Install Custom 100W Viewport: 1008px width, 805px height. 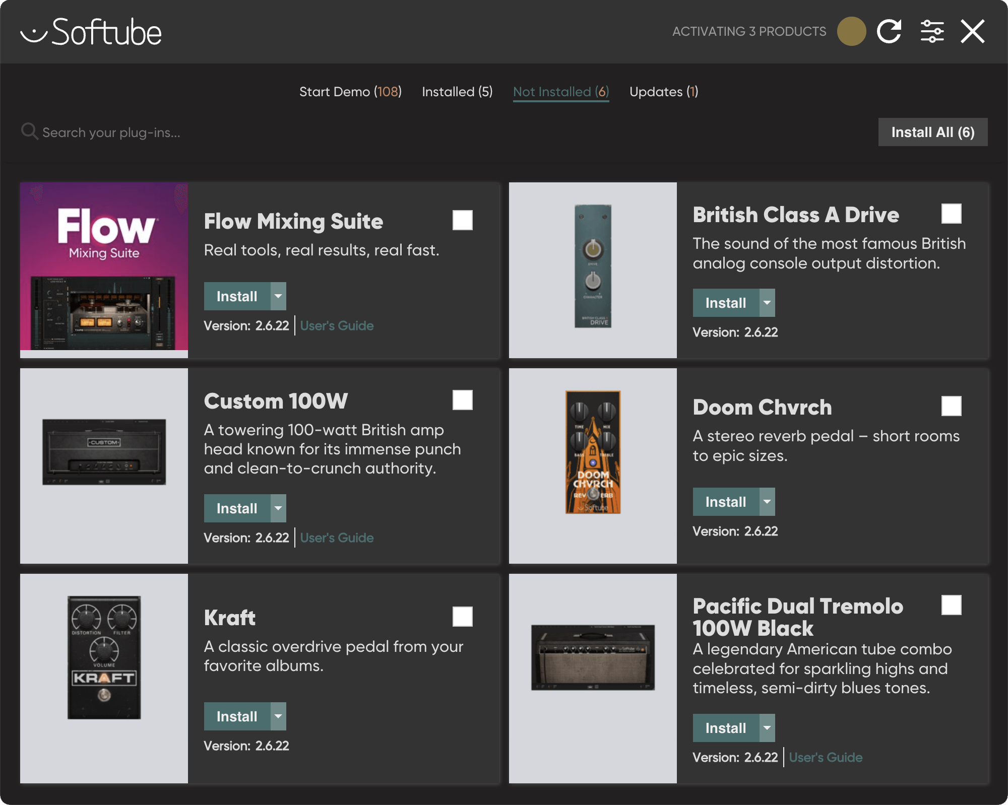[237, 508]
